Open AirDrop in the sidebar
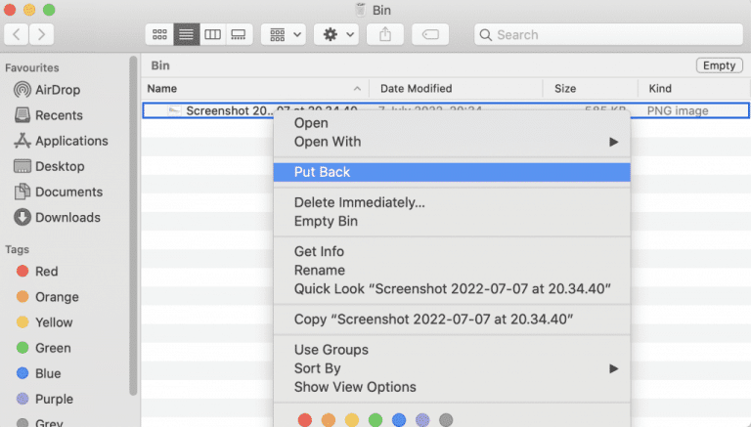Screen dimensions: 751x427 (x=57, y=90)
